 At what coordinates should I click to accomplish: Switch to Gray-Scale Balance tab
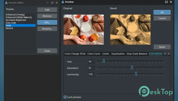click(x=137, y=54)
